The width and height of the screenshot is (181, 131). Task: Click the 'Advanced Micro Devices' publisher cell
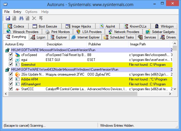(107, 89)
